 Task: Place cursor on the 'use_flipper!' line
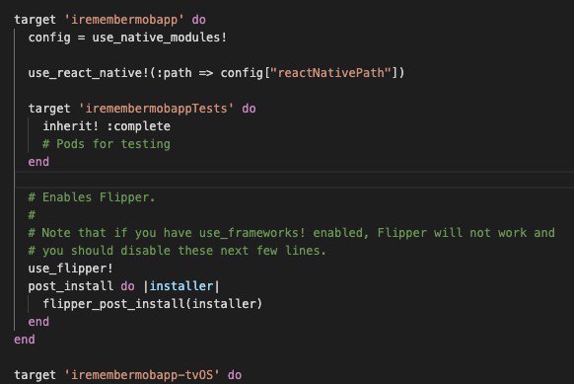click(x=71, y=269)
